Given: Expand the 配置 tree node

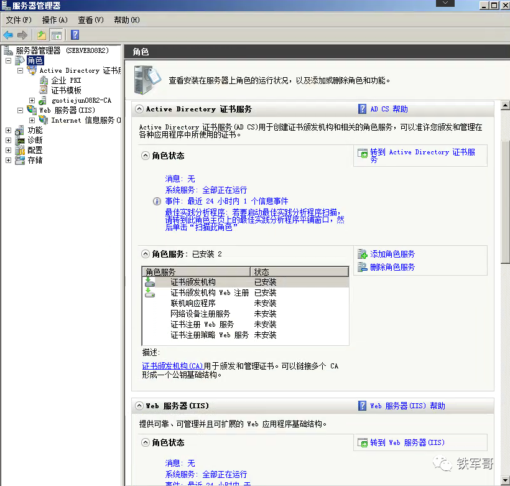Looking at the screenshot, I should (x=9, y=151).
